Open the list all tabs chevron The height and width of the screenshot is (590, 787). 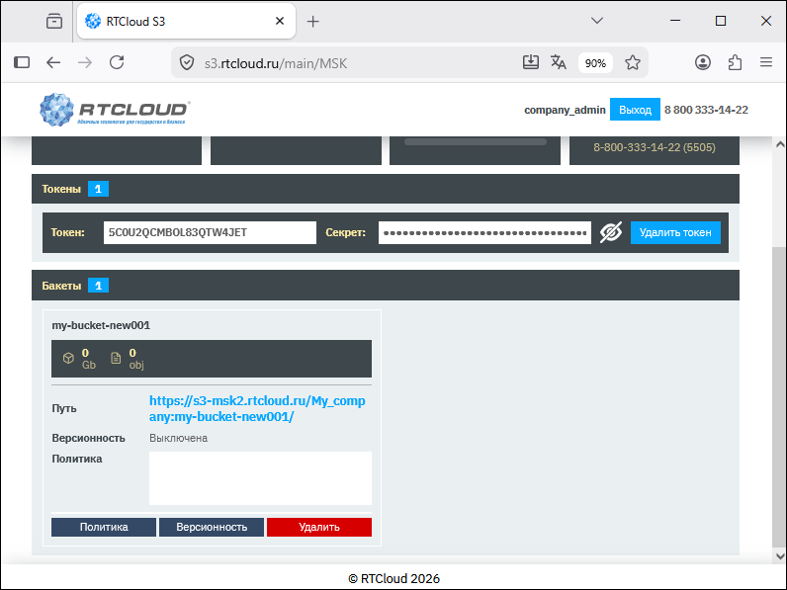[x=597, y=21]
